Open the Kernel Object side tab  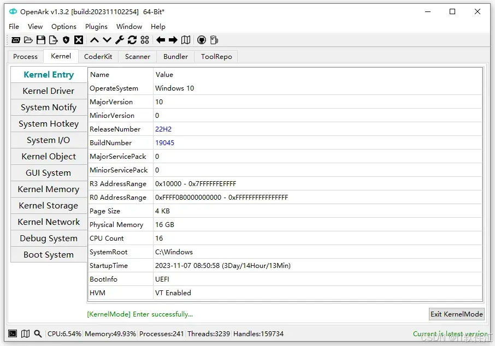tap(49, 157)
